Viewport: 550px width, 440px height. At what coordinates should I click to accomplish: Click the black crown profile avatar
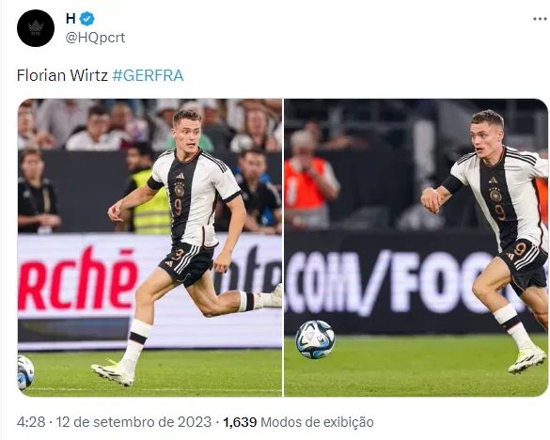click(36, 28)
